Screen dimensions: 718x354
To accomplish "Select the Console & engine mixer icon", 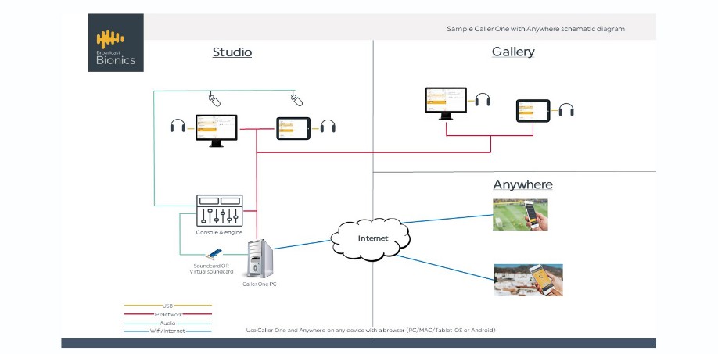I will tap(219, 210).
